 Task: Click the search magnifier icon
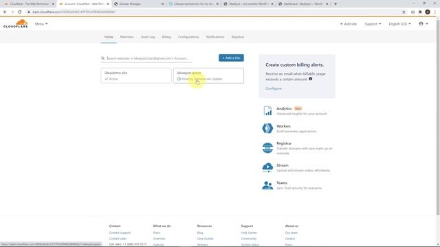click(x=102, y=58)
